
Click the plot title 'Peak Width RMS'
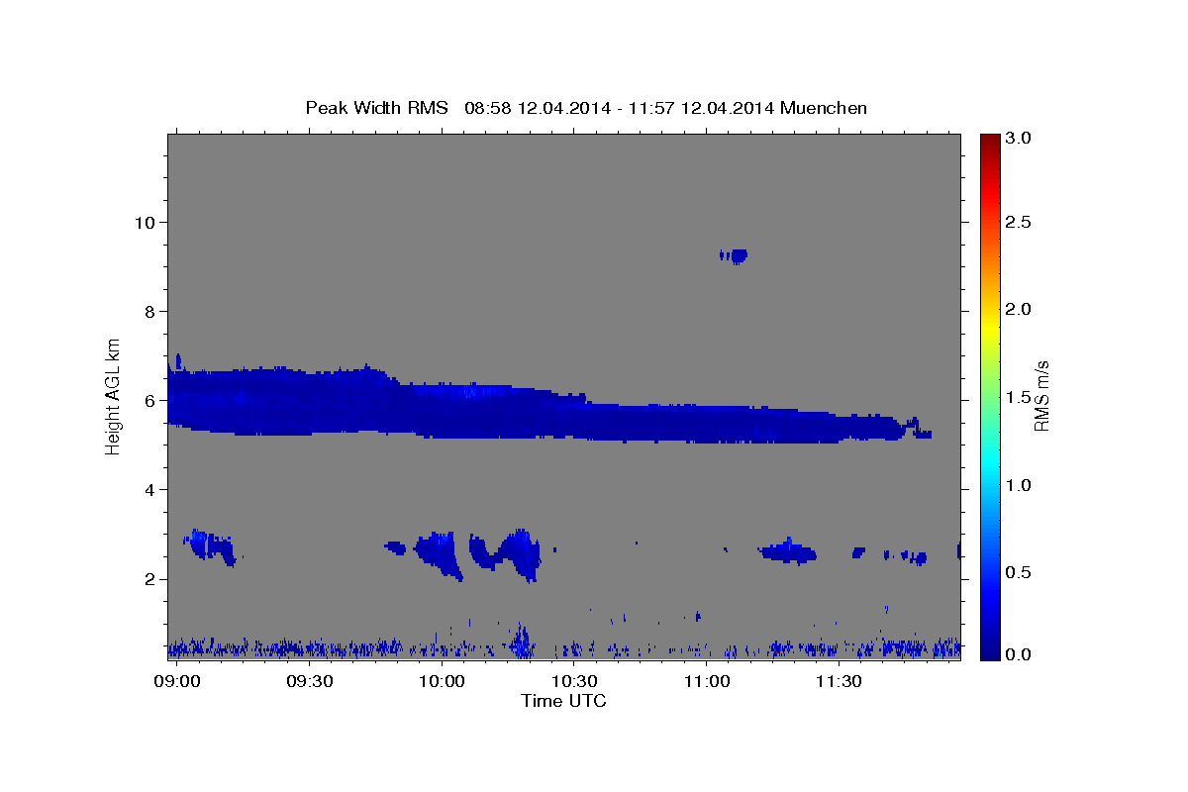click(x=377, y=107)
